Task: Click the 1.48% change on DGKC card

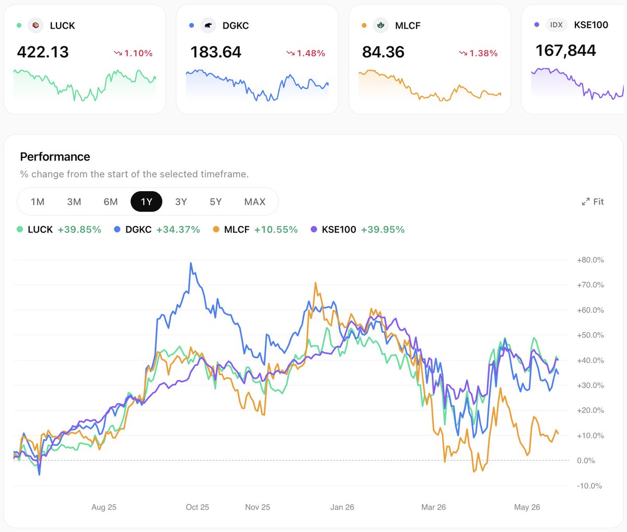Action: [311, 53]
